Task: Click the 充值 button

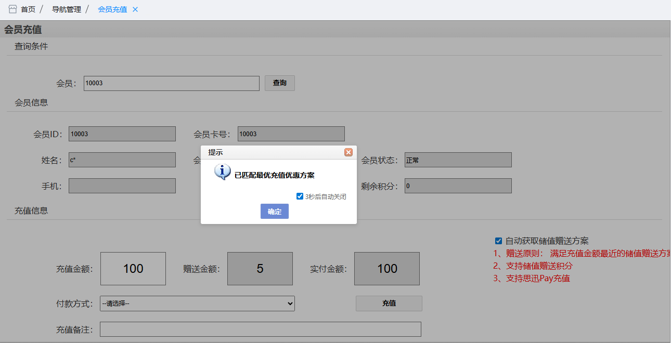Action: (389, 304)
